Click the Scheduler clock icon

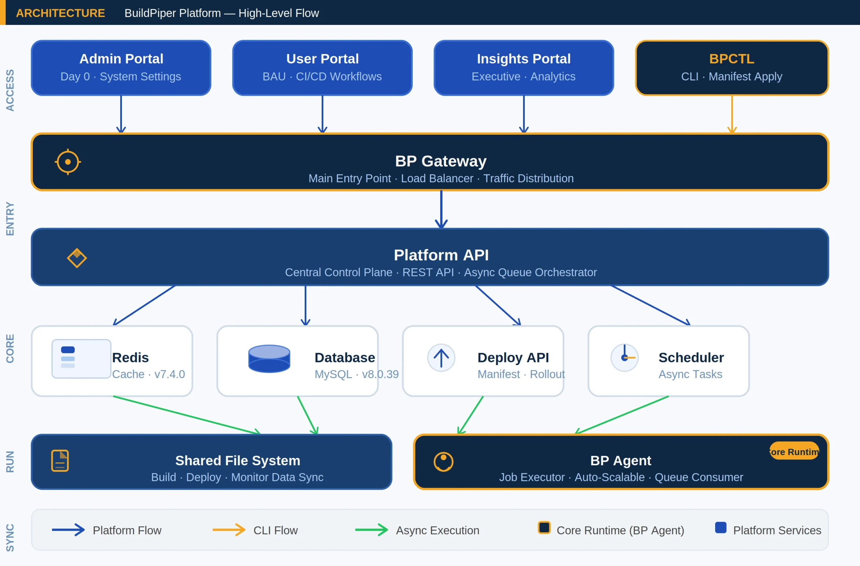(624, 358)
